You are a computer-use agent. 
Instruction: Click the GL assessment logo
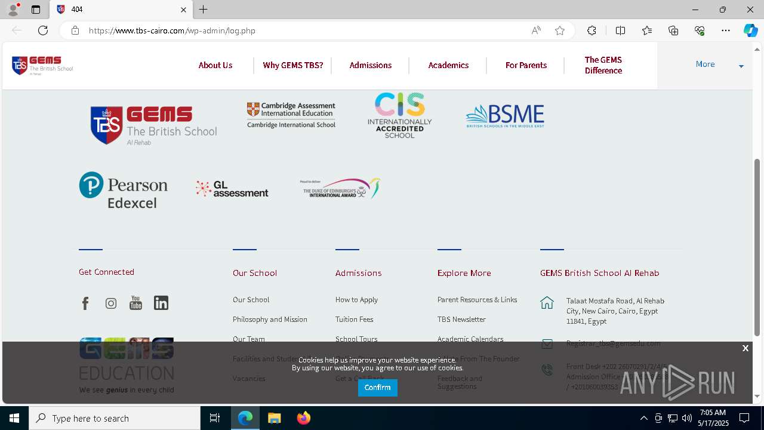point(232,189)
